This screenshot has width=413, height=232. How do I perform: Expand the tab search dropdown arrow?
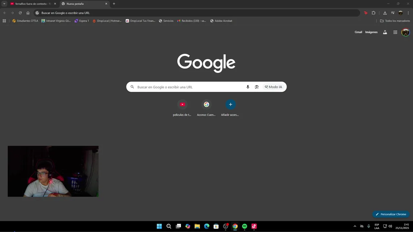[x=4, y=4]
